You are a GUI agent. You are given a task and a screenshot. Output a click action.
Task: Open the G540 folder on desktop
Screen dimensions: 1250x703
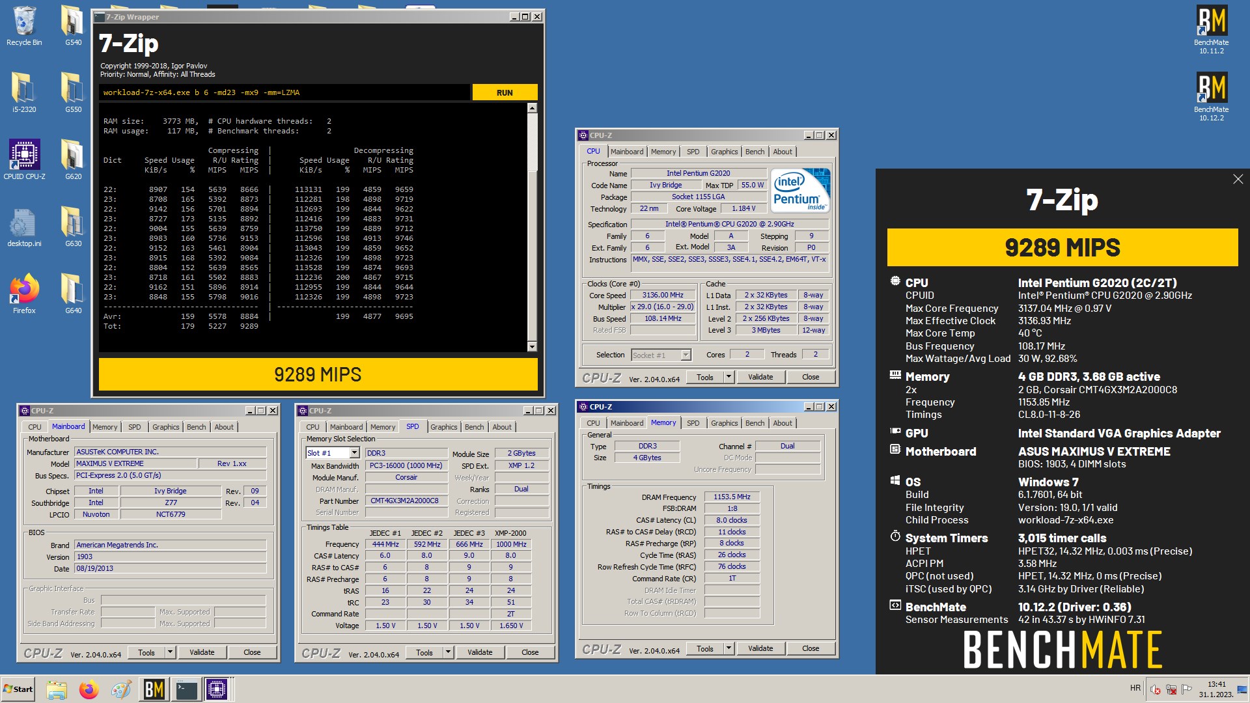coord(73,26)
